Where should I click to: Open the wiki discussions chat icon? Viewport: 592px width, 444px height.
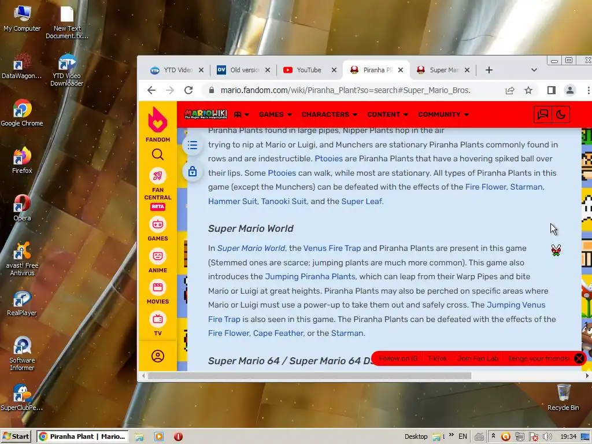(542, 114)
